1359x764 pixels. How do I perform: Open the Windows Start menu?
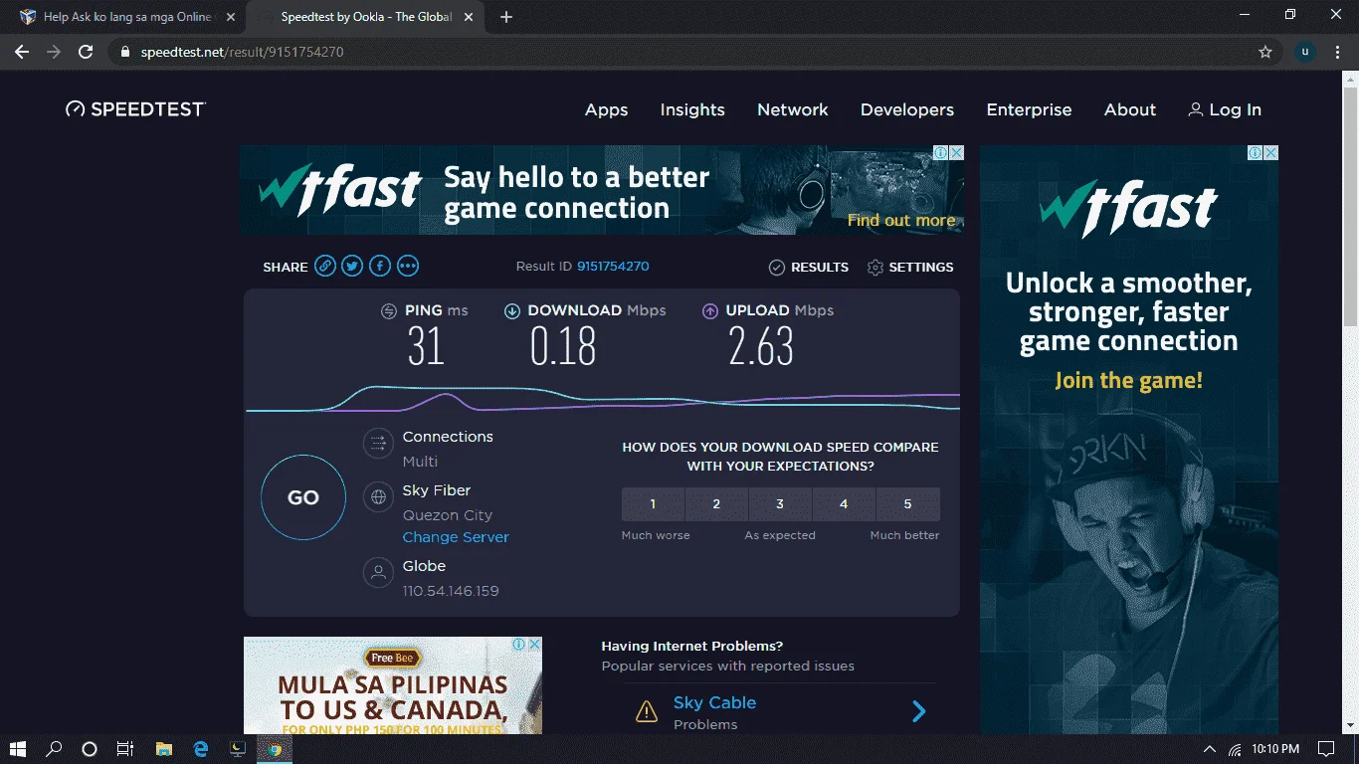17,749
